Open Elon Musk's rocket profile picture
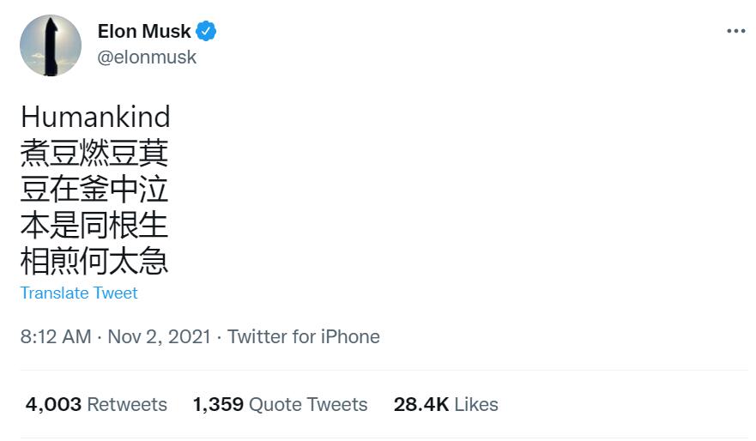Screen dimensions: 756x441 [51, 45]
